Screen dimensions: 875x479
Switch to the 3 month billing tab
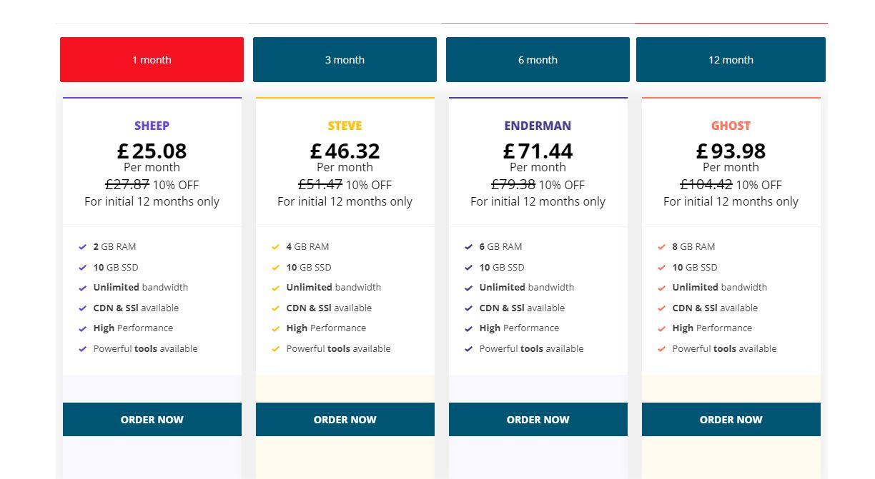(x=345, y=59)
